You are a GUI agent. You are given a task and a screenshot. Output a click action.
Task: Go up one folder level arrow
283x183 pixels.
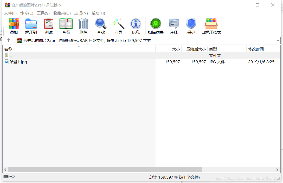click(9, 40)
